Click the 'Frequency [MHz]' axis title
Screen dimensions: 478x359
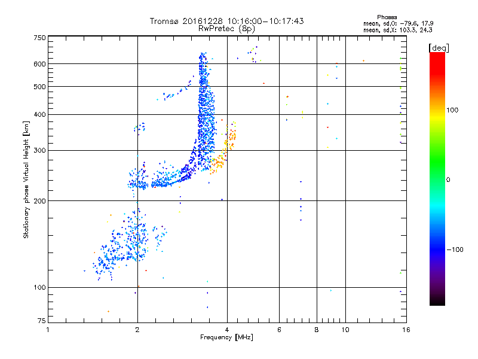click(x=226, y=337)
